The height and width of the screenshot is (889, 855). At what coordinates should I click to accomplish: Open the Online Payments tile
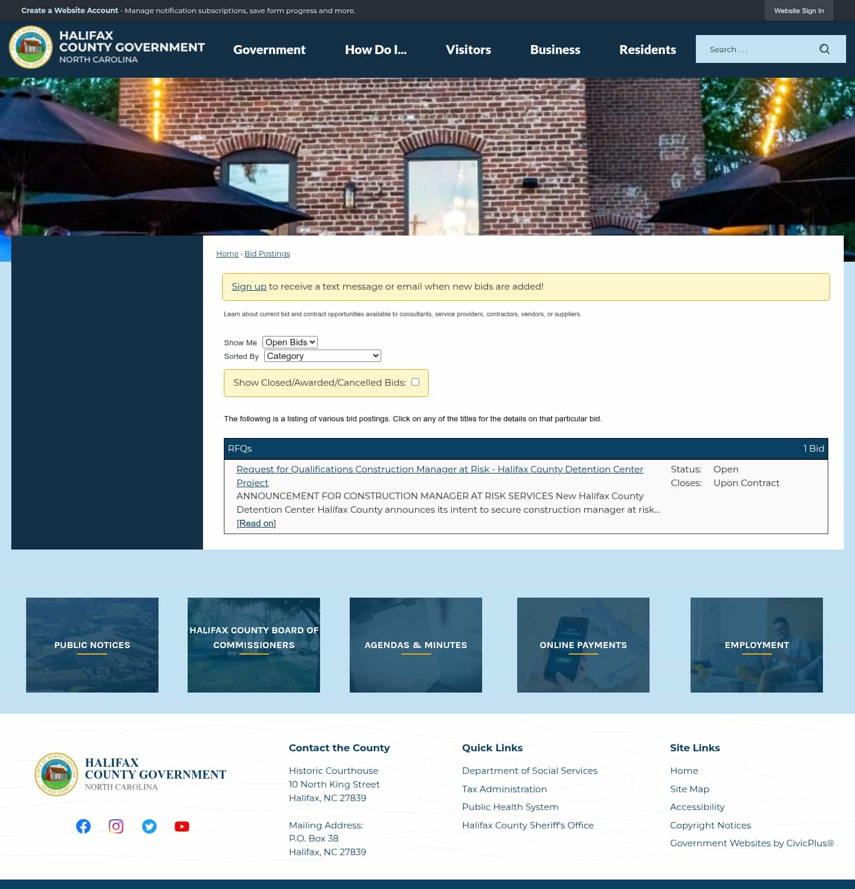[x=583, y=644]
